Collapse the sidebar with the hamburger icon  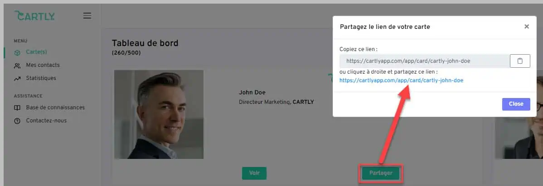coord(87,16)
